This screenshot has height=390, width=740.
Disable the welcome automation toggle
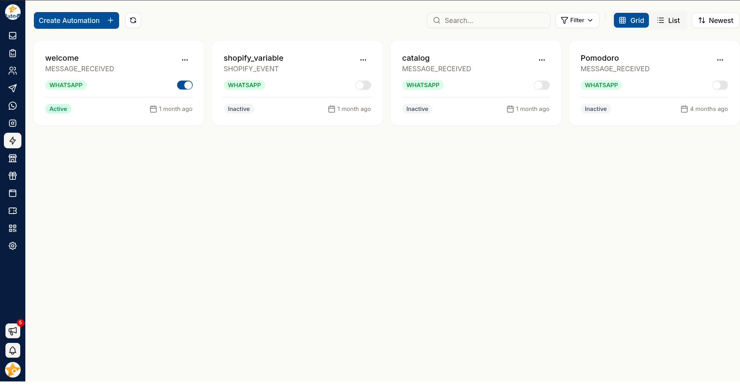[x=185, y=85]
